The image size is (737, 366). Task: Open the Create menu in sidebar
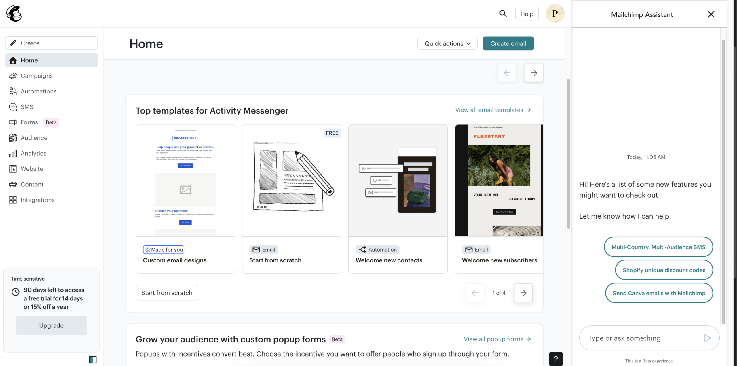pos(51,43)
